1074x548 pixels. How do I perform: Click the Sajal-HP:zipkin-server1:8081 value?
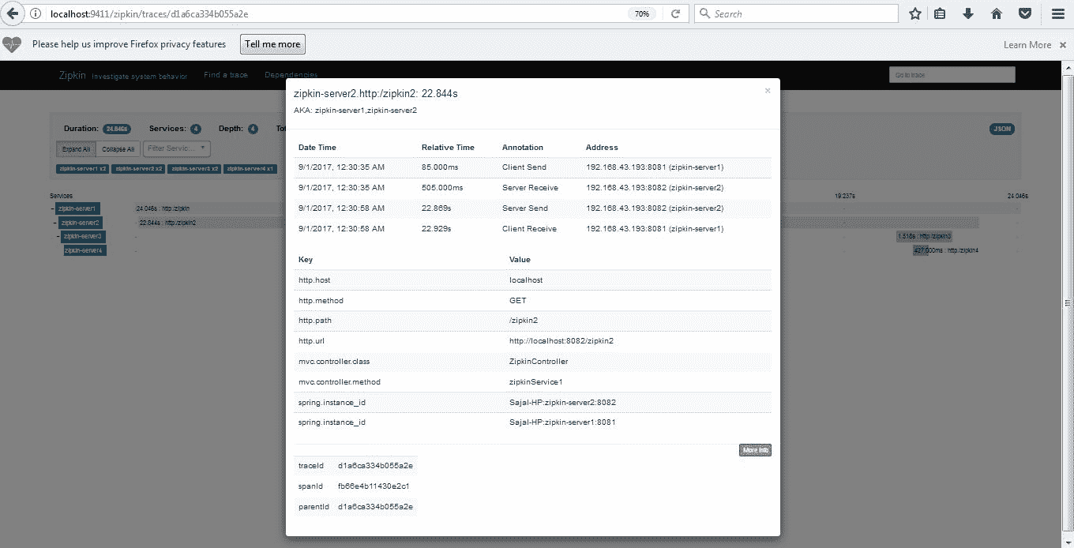[562, 422]
